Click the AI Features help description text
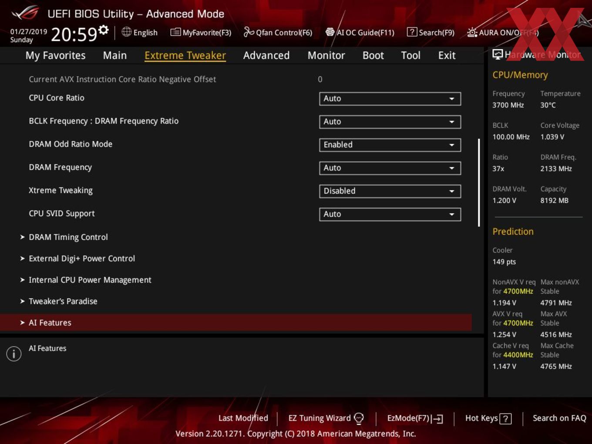Image resolution: width=592 pixels, height=444 pixels. (47, 348)
